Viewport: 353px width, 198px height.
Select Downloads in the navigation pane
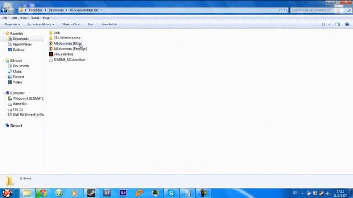21,39
